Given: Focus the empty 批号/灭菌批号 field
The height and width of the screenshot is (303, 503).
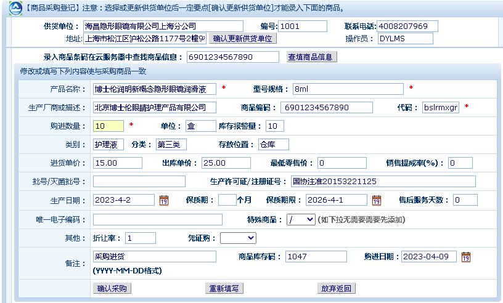Looking at the screenshot, I should point(139,182).
